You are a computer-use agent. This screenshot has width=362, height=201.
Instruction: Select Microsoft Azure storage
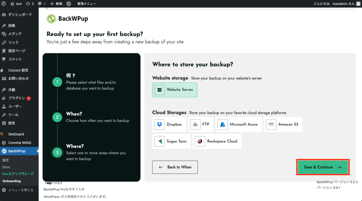click(x=239, y=125)
